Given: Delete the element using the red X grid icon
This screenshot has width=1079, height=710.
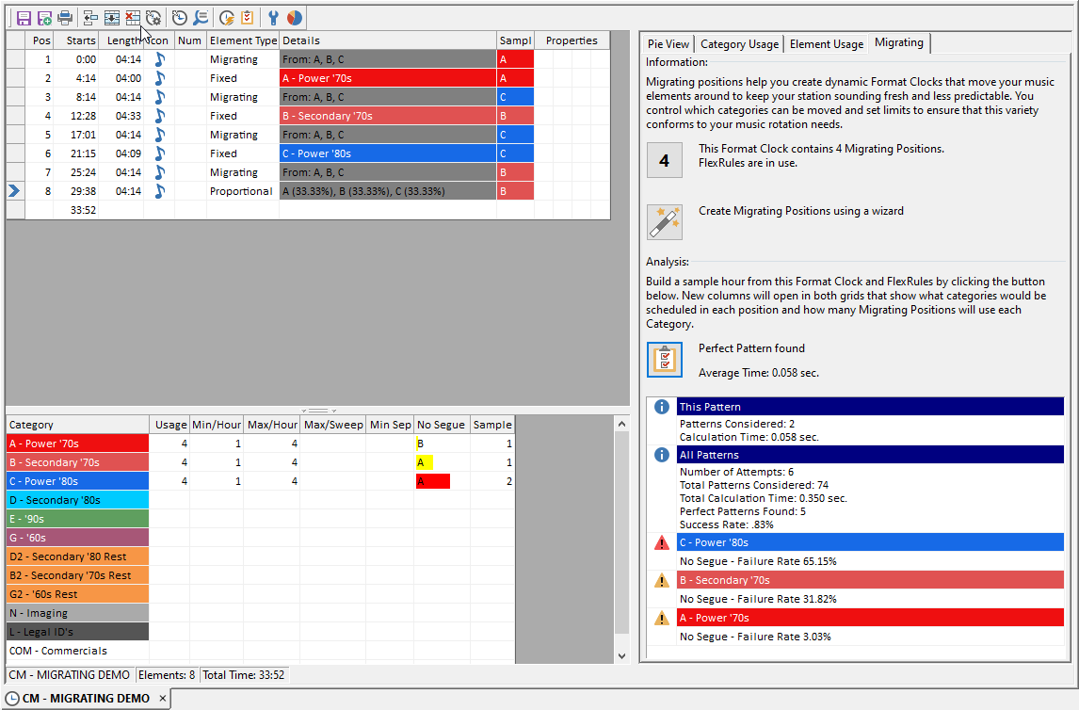Looking at the screenshot, I should [133, 18].
